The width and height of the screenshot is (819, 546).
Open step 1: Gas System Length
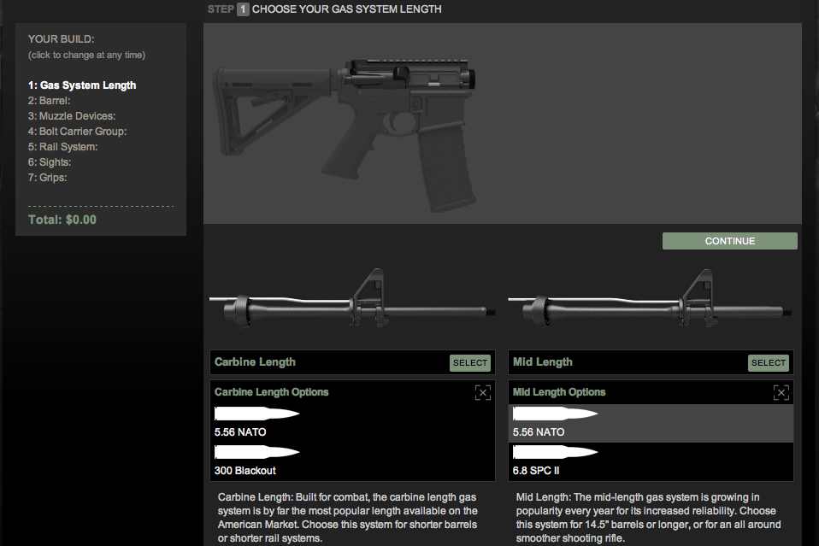tap(82, 85)
